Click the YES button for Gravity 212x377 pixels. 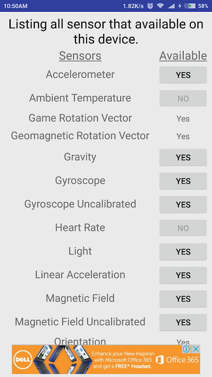183,157
